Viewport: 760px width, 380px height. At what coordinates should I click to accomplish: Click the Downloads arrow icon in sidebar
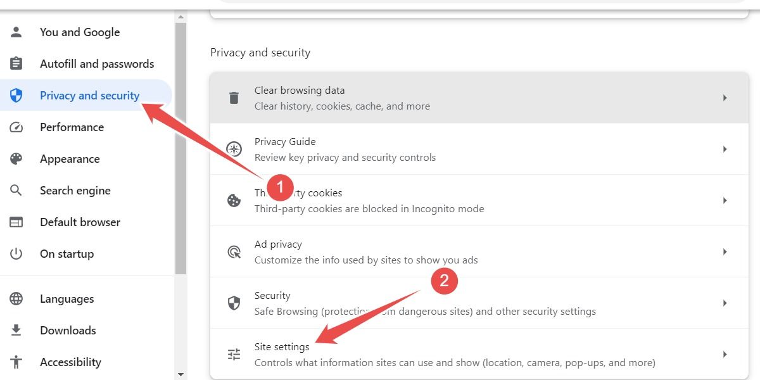(17, 330)
